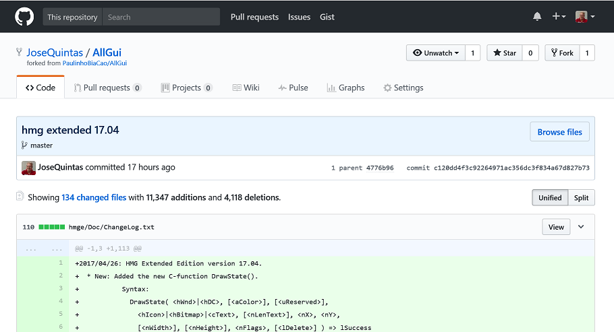Open the user profile avatar menu
Screen dimensions: 614x332
(584, 17)
